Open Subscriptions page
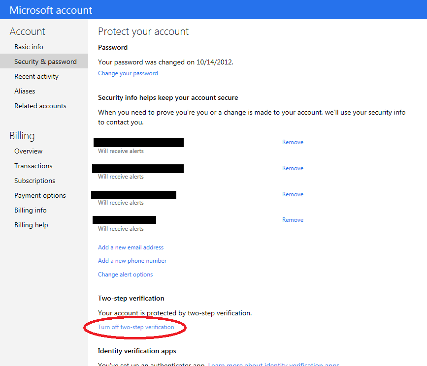 (34, 181)
